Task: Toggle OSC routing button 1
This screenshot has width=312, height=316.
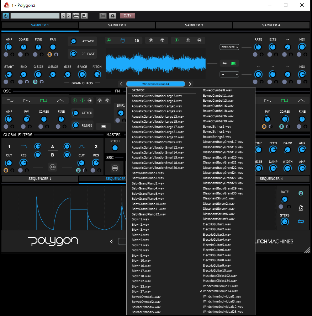Action: pos(75,100)
